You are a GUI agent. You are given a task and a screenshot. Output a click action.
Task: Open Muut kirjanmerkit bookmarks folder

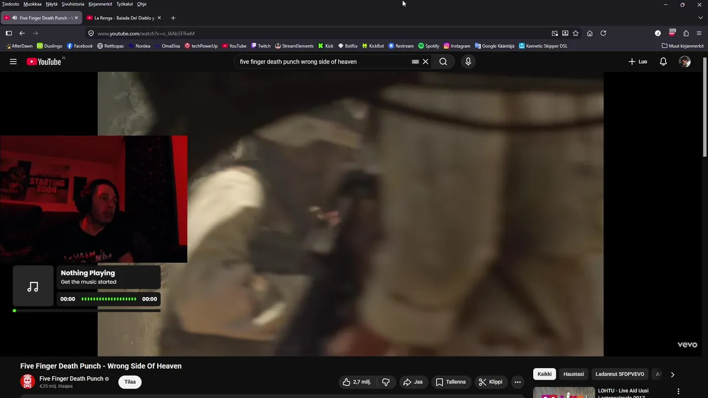683,46
